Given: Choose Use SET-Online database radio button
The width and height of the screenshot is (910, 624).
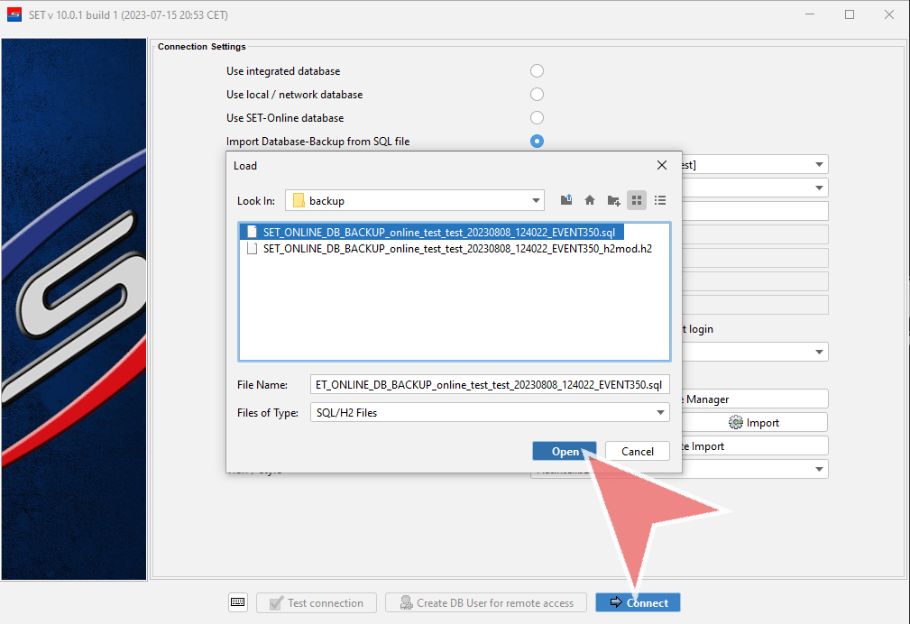Looking at the screenshot, I should point(537,118).
